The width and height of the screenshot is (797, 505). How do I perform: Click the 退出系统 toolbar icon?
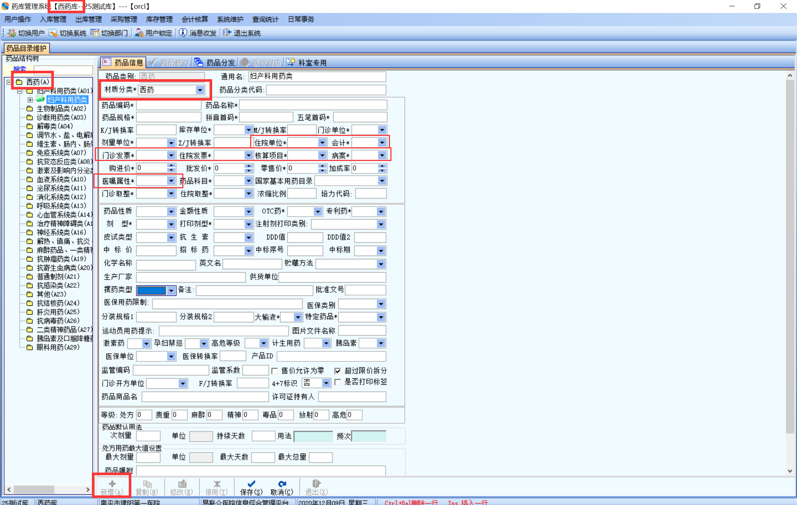coord(227,33)
